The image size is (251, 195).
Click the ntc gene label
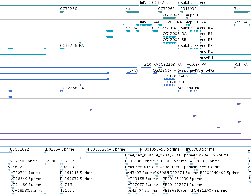tap(128, 9)
